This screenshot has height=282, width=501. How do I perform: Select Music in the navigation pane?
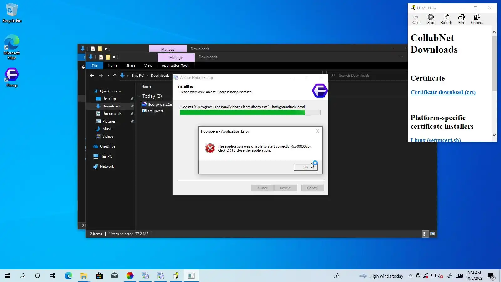click(107, 129)
